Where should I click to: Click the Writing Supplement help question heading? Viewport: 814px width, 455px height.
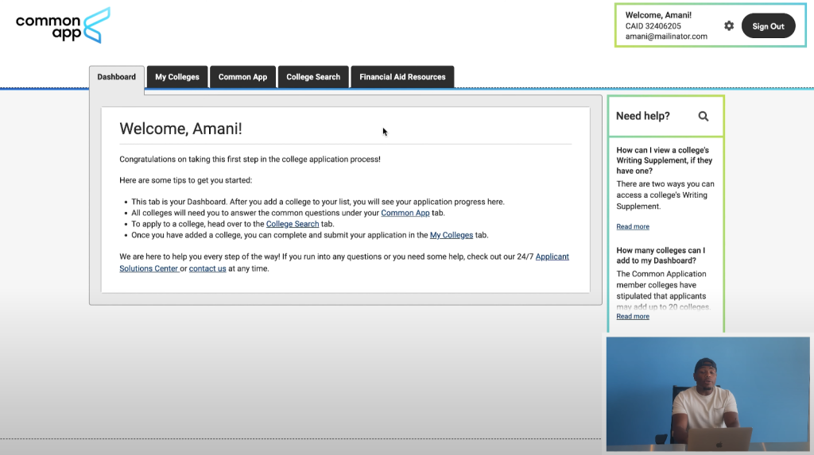click(x=664, y=160)
